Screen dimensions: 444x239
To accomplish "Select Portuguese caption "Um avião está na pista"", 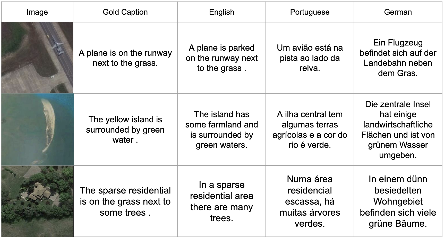I will (x=310, y=58).
